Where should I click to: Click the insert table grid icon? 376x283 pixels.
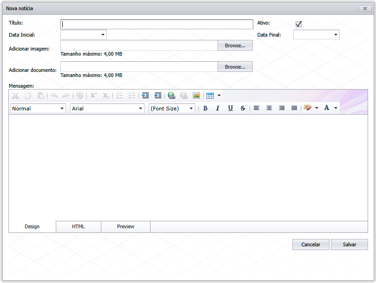tap(210, 96)
